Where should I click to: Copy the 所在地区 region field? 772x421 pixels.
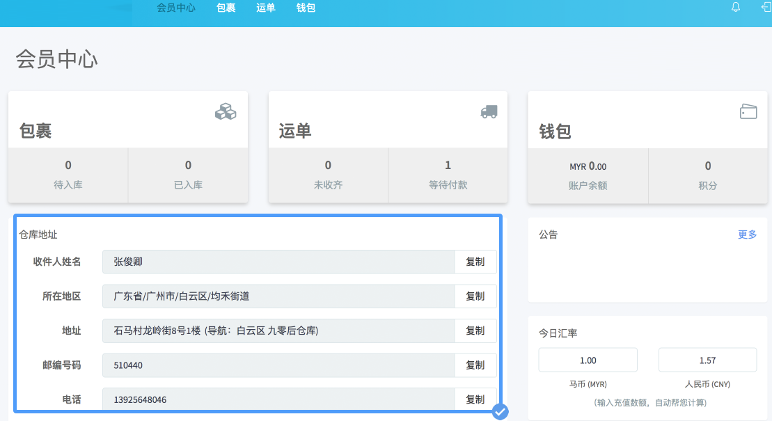(475, 296)
